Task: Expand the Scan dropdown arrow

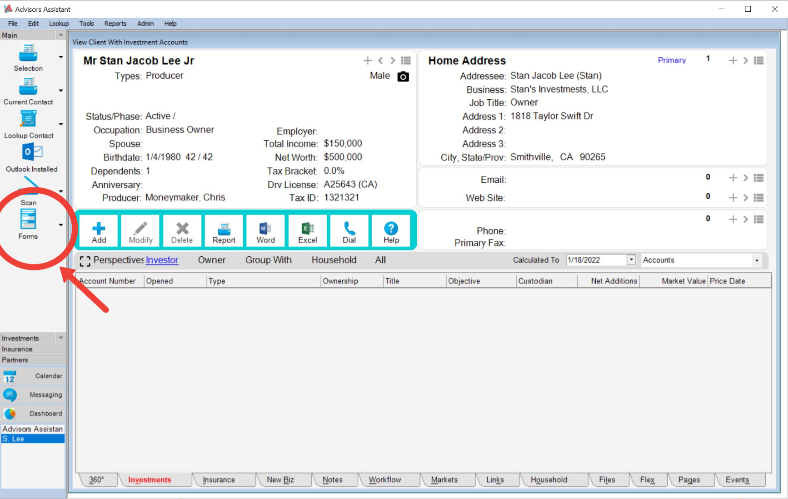Action: pyautogui.click(x=61, y=191)
